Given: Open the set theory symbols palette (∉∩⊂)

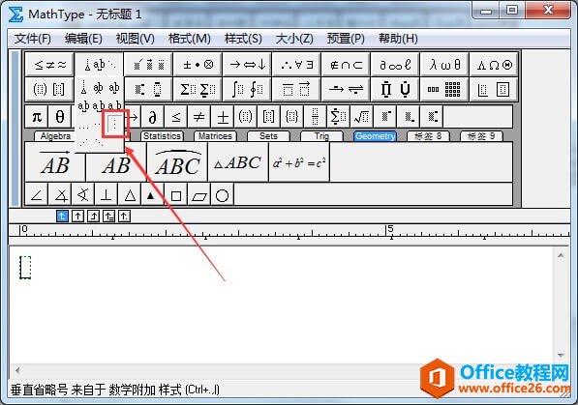Looking at the screenshot, I should [x=347, y=65].
